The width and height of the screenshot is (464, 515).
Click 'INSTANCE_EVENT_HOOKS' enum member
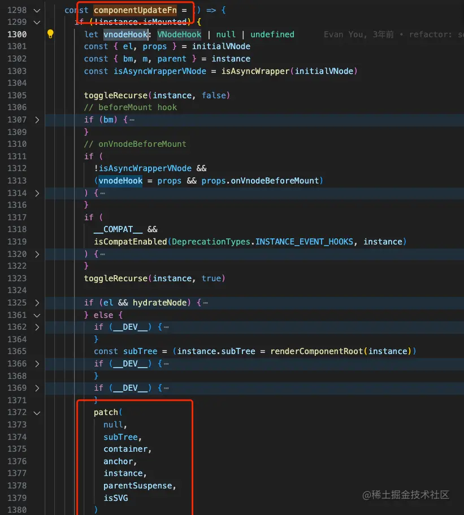click(304, 242)
